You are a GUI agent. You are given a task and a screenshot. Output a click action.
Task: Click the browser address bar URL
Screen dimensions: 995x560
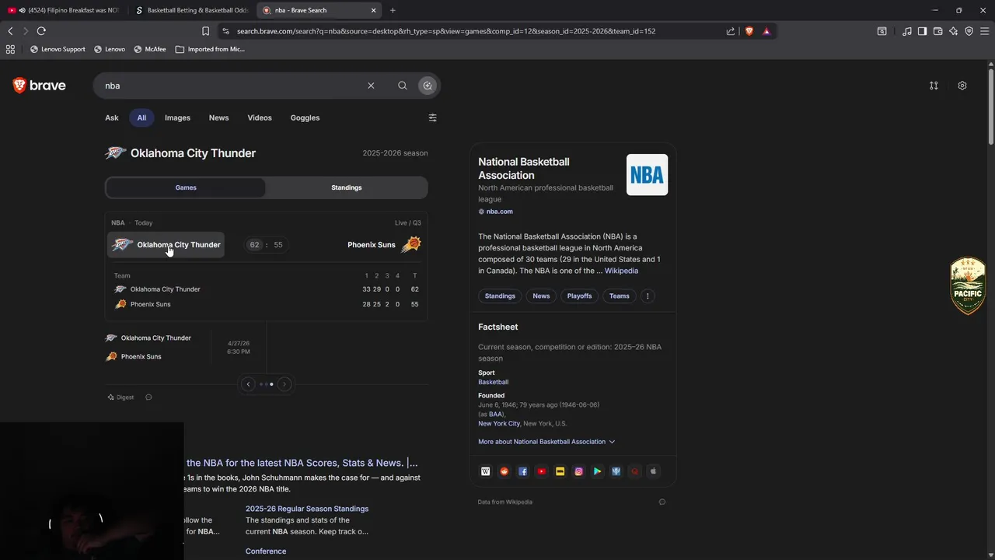click(446, 31)
